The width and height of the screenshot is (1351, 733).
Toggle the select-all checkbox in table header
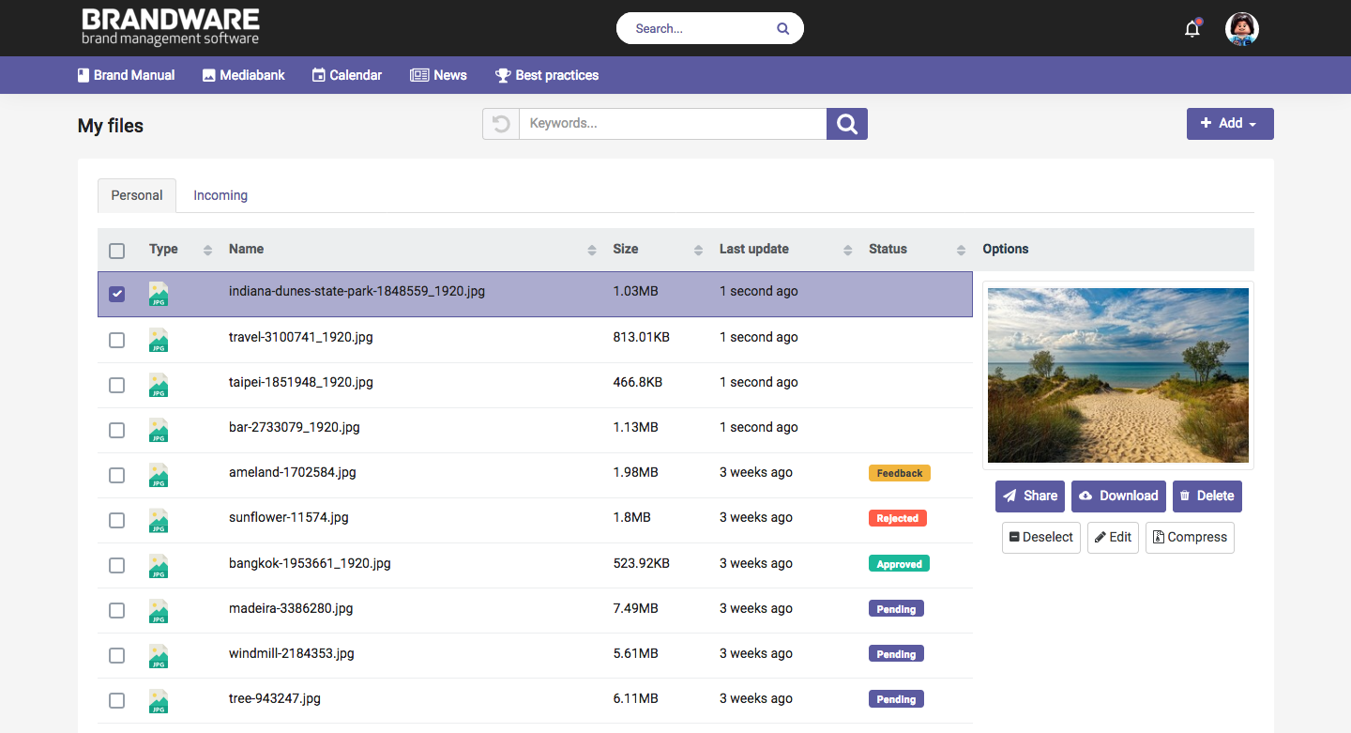coord(116,251)
